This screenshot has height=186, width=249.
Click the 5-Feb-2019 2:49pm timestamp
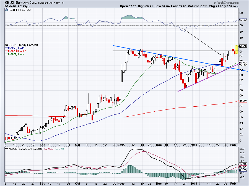(x=17, y=6)
